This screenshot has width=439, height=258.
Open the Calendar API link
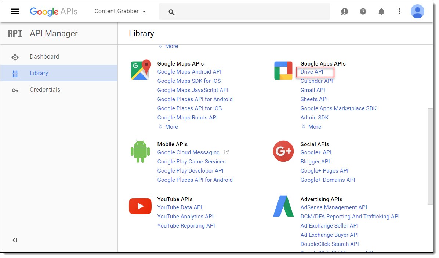pyautogui.click(x=316, y=81)
